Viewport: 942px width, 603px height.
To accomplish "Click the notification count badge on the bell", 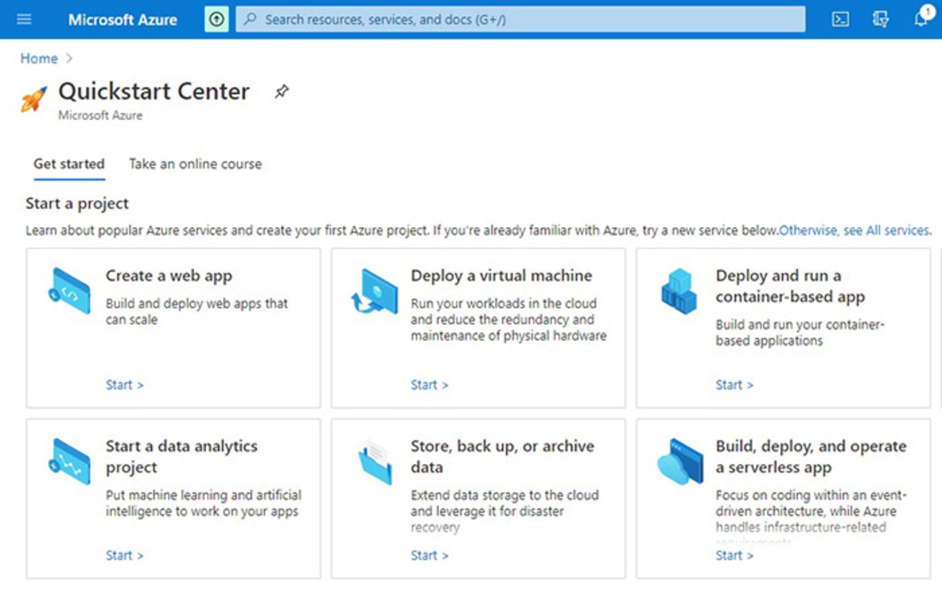I will (927, 11).
